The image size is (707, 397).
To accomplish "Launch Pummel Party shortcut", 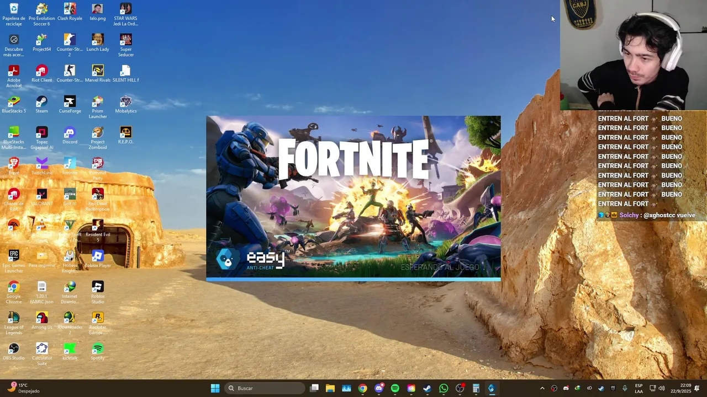I will pos(98,169).
